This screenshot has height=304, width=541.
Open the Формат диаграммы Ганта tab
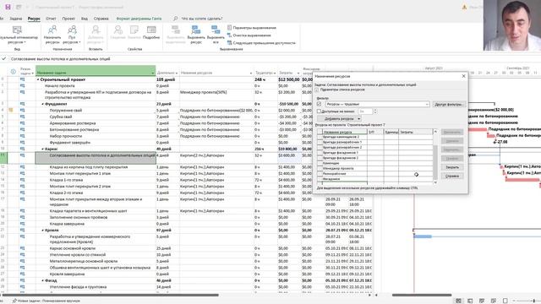[x=139, y=19]
